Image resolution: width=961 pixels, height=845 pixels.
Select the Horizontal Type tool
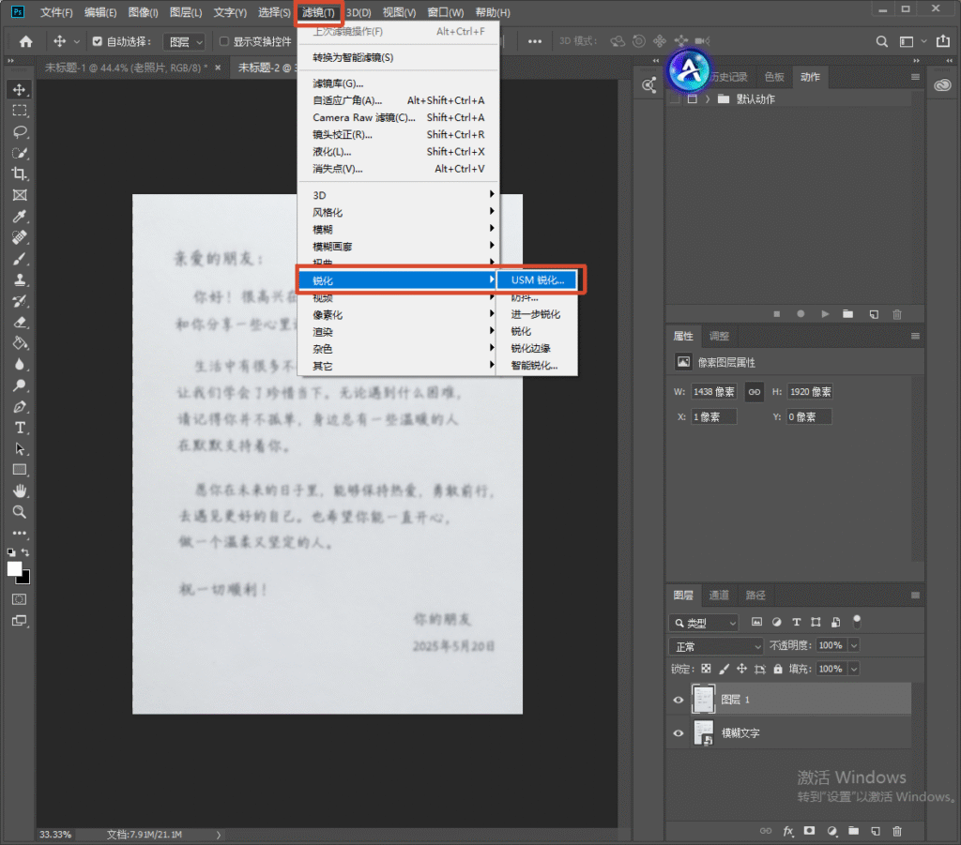pyautogui.click(x=20, y=428)
